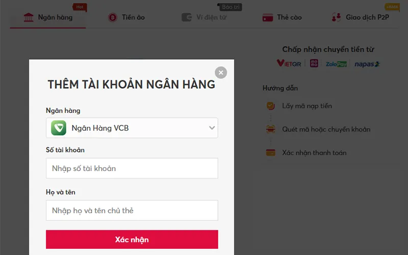Screen dimensions: 408x255
Task: Click the +688K bonus badge
Action: (392, 7)
